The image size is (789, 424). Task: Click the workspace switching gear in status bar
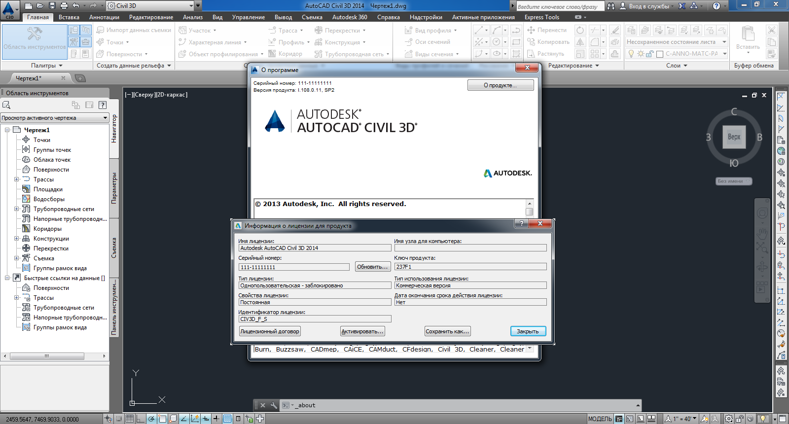coord(729,419)
